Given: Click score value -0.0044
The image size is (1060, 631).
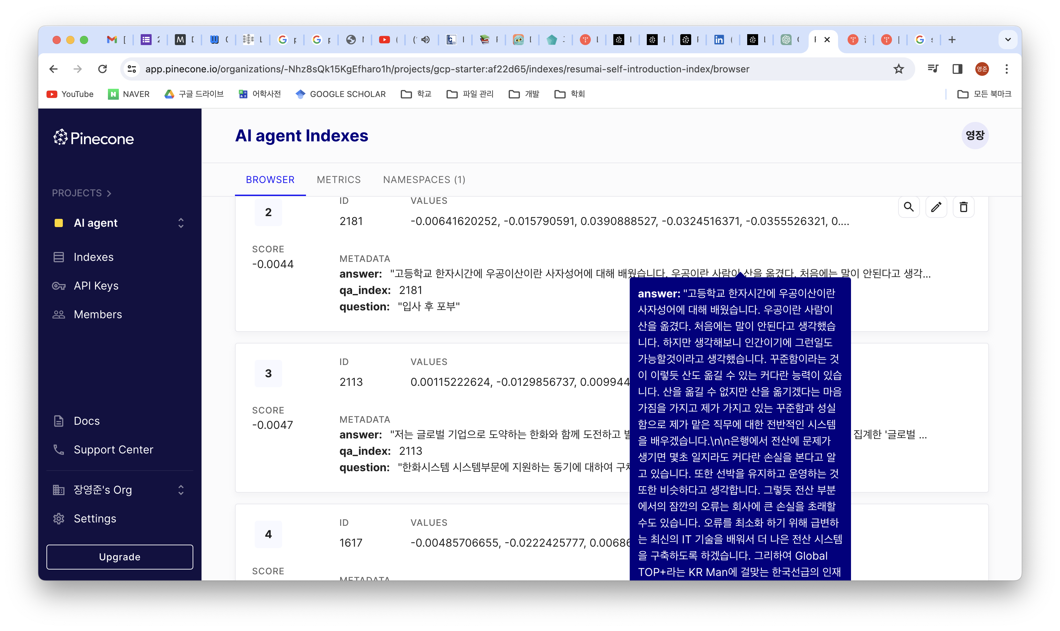Looking at the screenshot, I should coord(273,264).
